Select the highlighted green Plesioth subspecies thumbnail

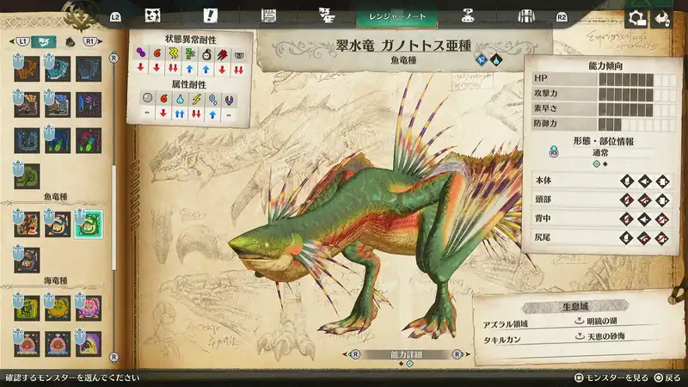click(x=89, y=224)
